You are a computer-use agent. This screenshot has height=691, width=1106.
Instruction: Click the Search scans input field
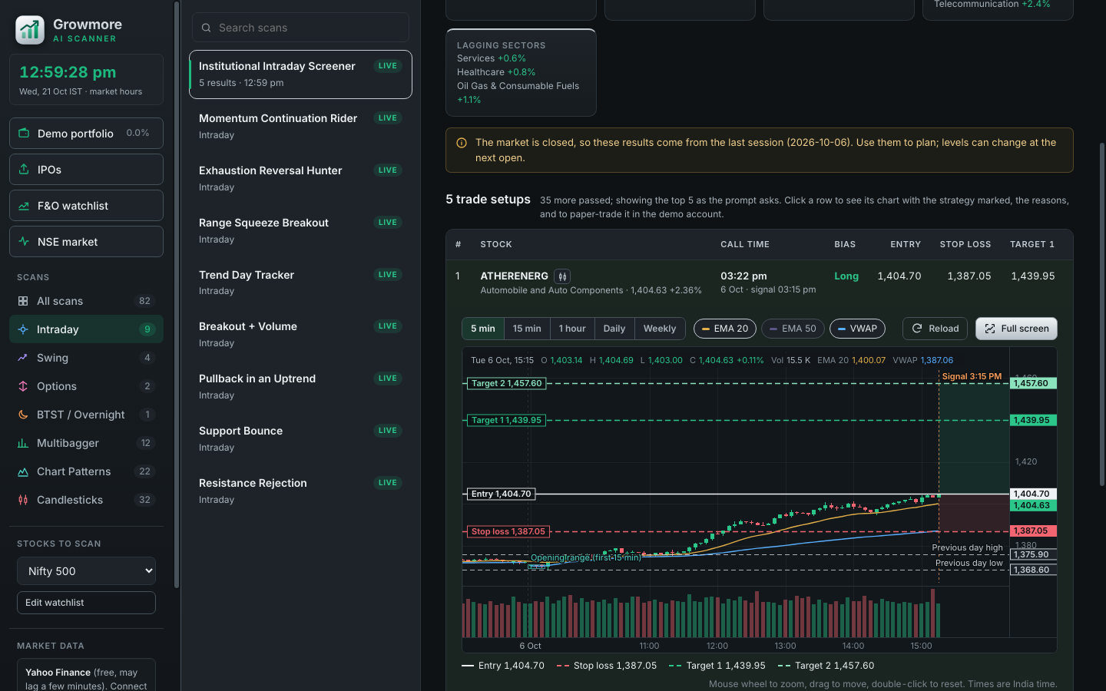300,28
